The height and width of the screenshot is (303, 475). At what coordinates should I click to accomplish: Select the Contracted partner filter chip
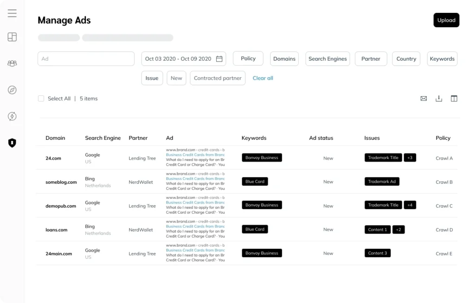218,78
